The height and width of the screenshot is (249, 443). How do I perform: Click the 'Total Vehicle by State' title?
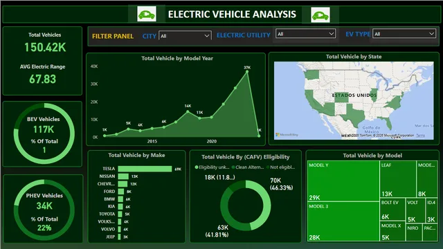354,57
